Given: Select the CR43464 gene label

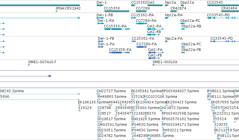Looking at the screenshot, I should 229,8.
